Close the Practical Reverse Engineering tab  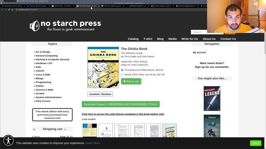point(49,6)
